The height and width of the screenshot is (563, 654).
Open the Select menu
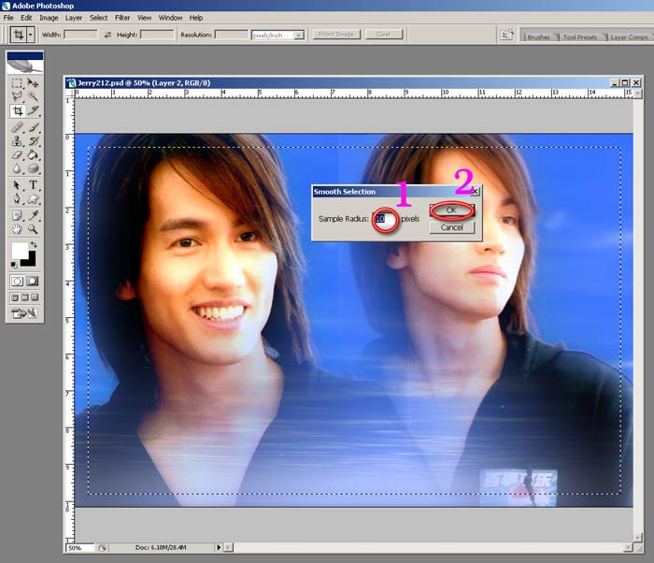click(x=98, y=18)
